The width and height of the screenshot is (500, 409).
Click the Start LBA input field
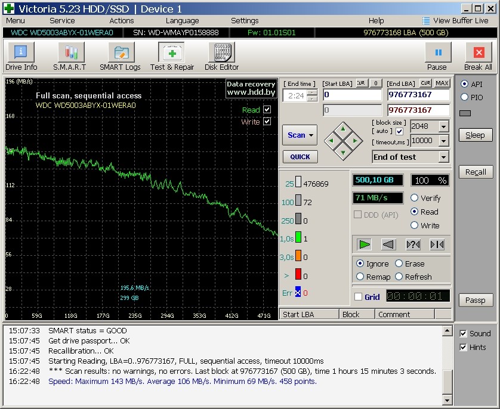click(352, 95)
